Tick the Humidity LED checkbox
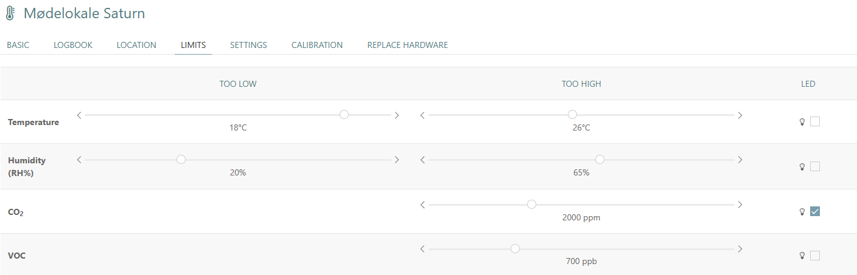This screenshot has height=275, width=857. tap(815, 166)
